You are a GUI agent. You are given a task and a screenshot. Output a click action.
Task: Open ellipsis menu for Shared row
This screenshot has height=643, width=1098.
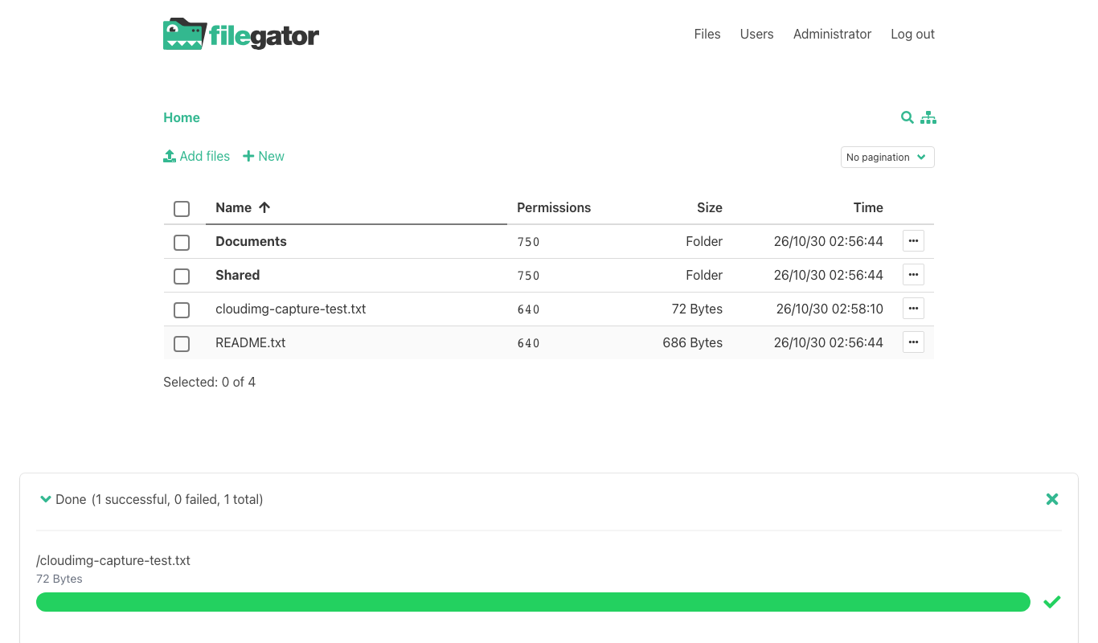pos(913,275)
